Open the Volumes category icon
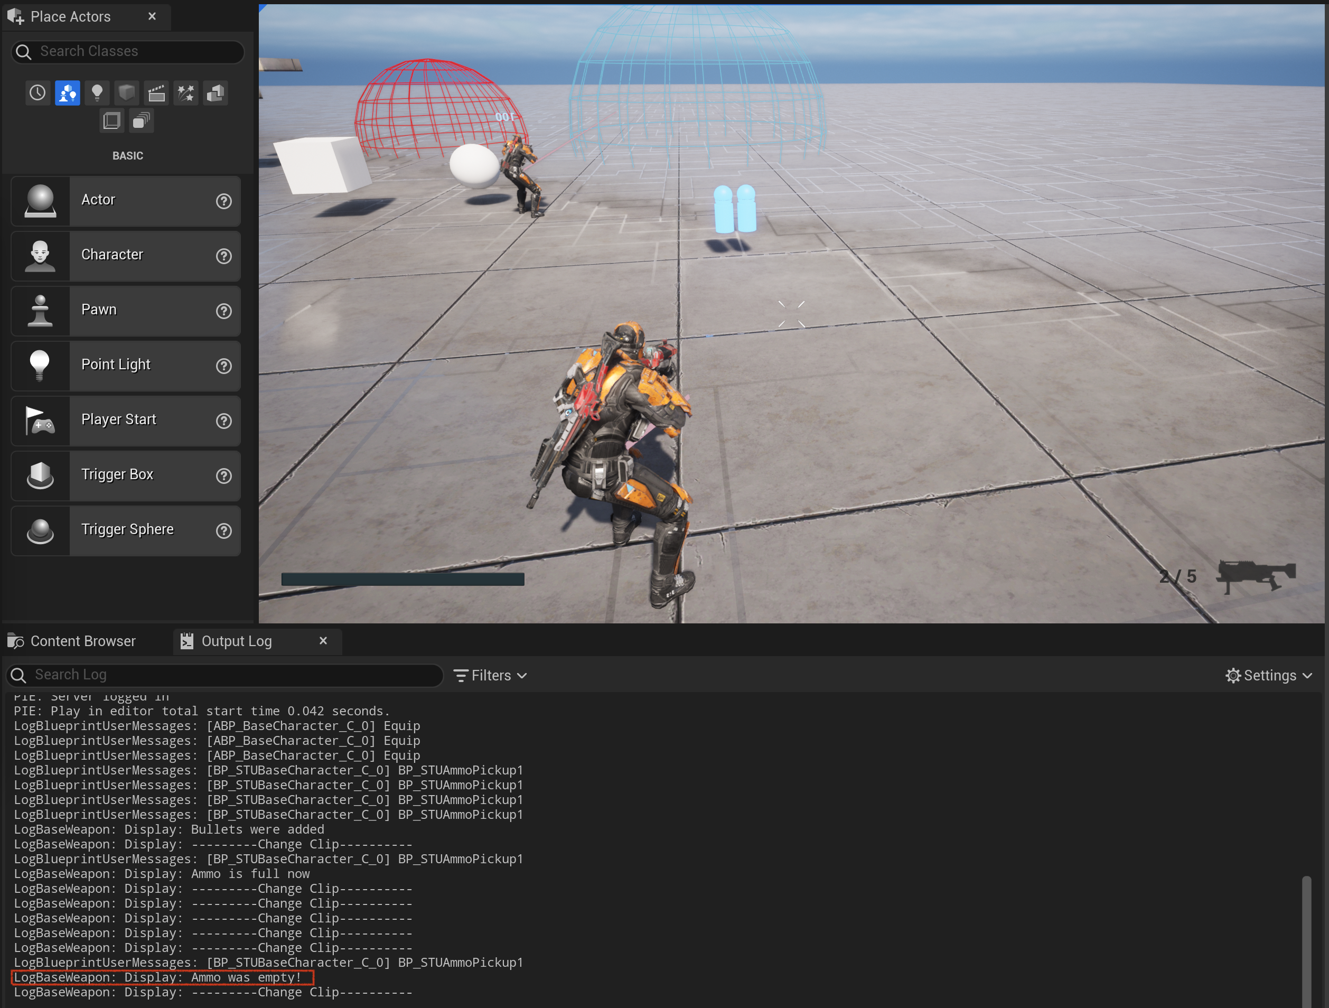The image size is (1329, 1008). (112, 121)
